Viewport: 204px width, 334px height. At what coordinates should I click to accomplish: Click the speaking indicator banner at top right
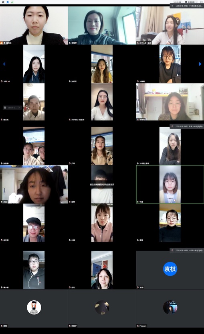pos(187,6)
